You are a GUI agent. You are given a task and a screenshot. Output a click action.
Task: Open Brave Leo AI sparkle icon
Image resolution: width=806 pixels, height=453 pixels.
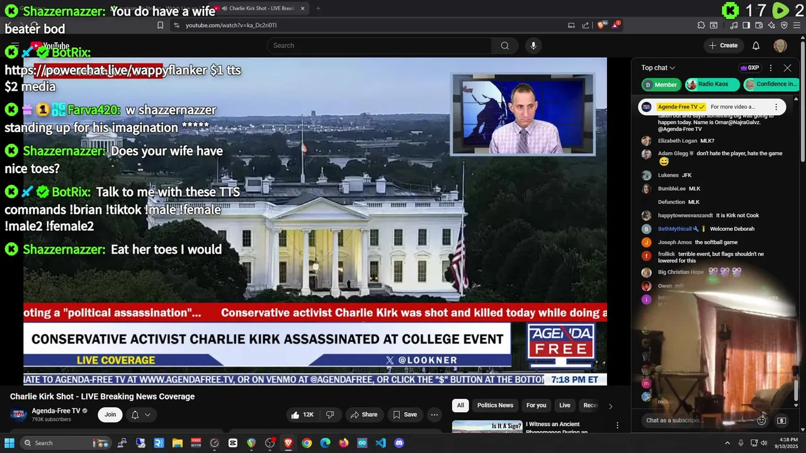click(x=771, y=25)
